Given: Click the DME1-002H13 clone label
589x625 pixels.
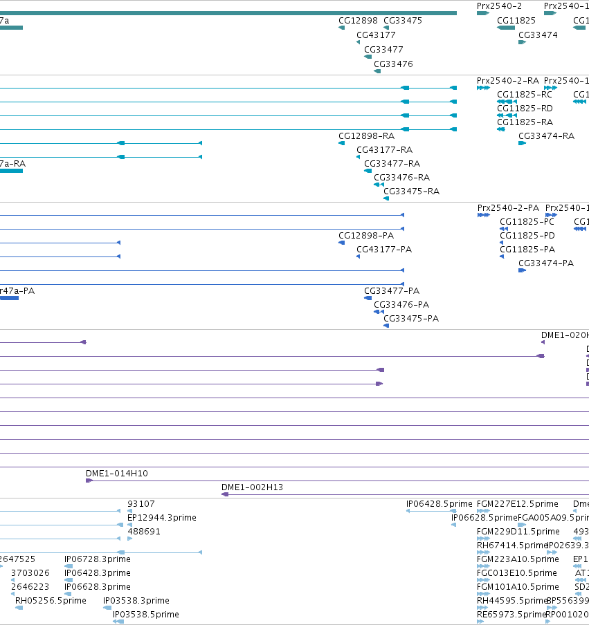Looking at the screenshot, I should coord(252,487).
